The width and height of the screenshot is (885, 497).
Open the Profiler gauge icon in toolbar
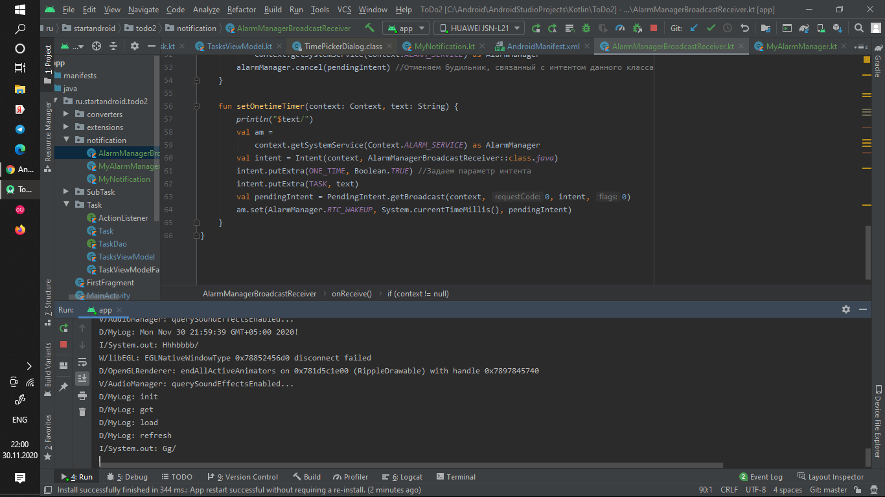click(x=620, y=28)
